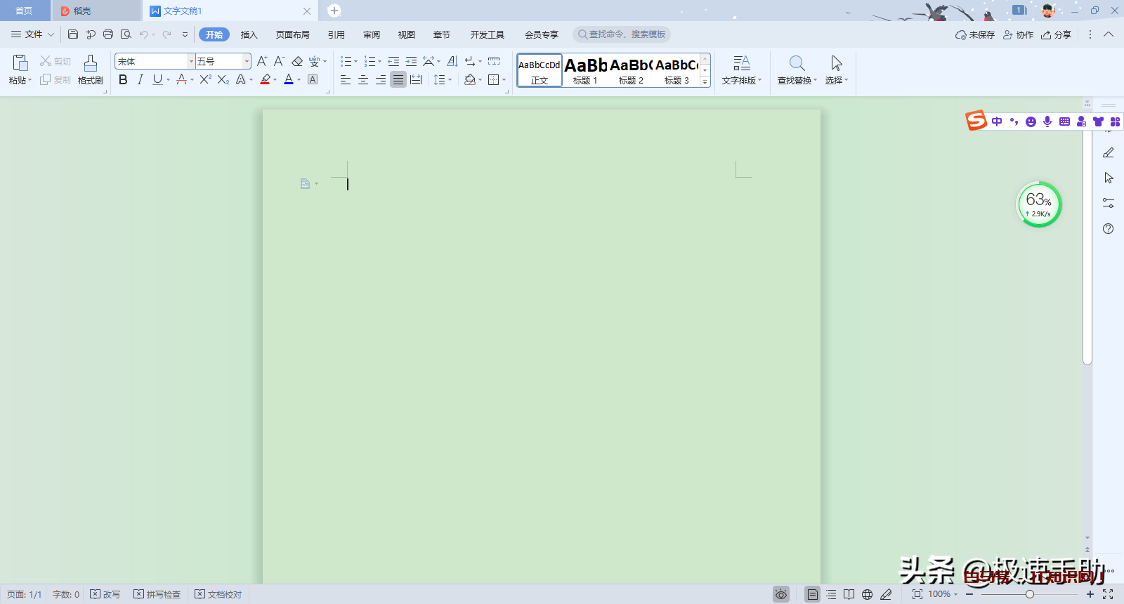This screenshot has height=604, width=1124.
Task: Click the 协作 collaborate button
Action: [1019, 34]
